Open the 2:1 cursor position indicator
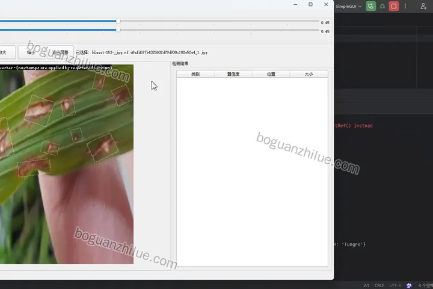The image size is (433, 289). click(x=366, y=285)
